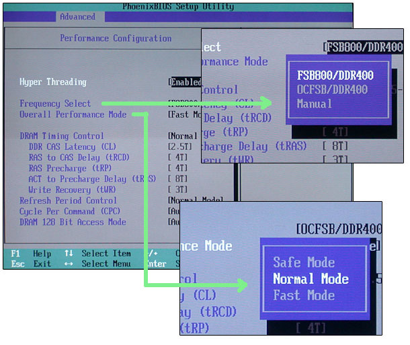Open the DRAM Timing Control [Normal value
Viewport: 410px width, 345px height.
pos(183,136)
